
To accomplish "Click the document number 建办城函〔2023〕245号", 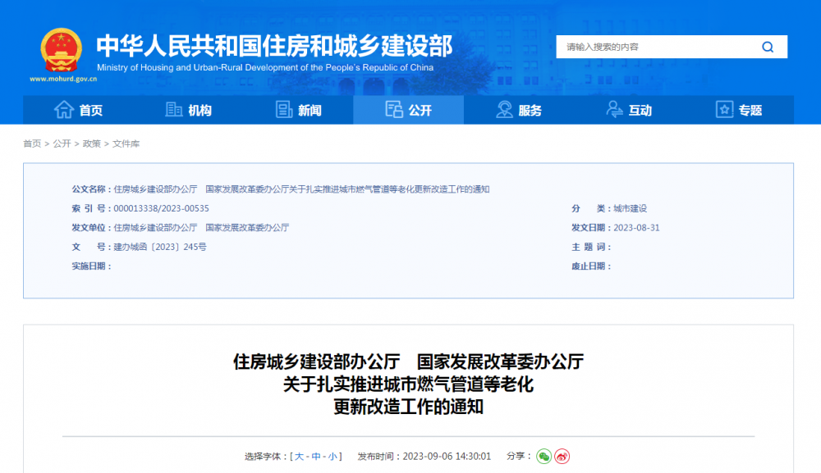I will point(160,247).
